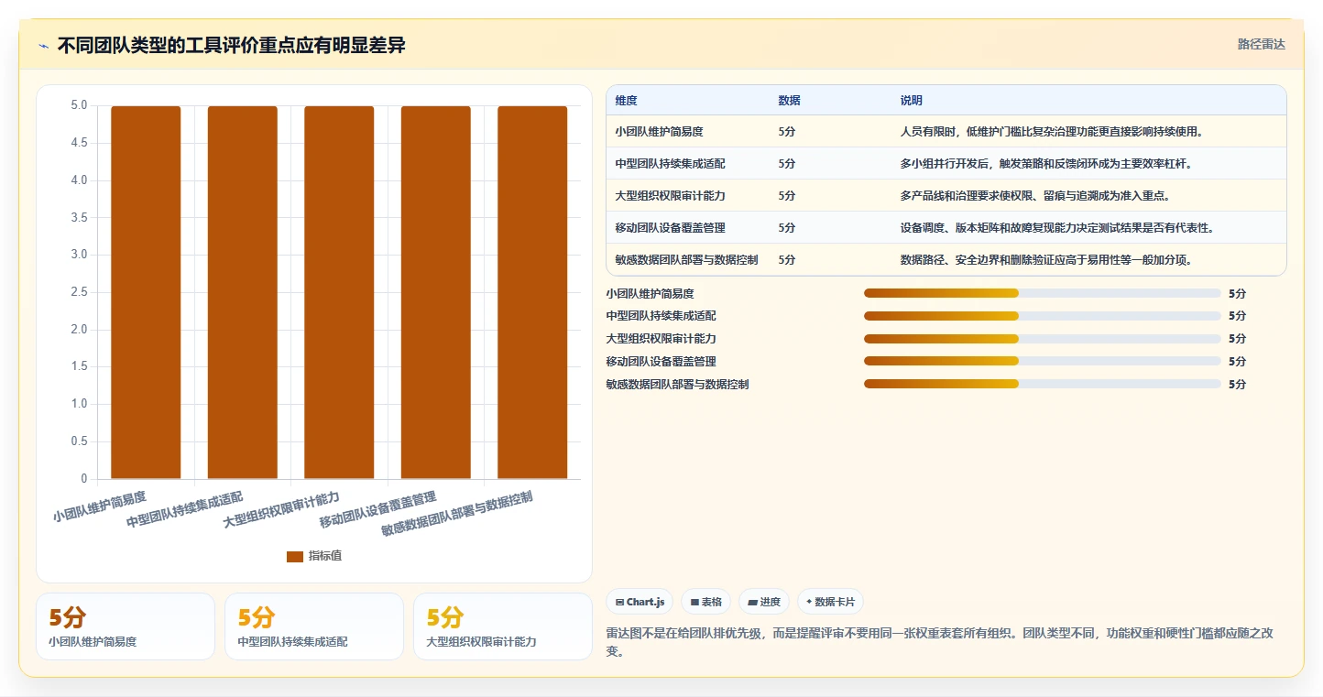Viewport: 1323px width, 697px height.
Task: Click the progress bar for 小团队维护简易度
Action: pos(1043,293)
